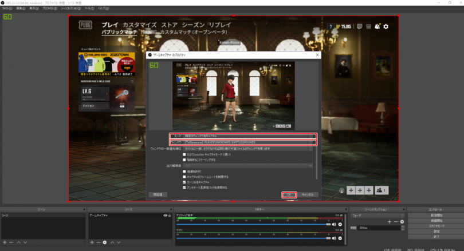Uncheck the anti-cheat compatibility hook checkbox
464x251 pixels.
184,188
